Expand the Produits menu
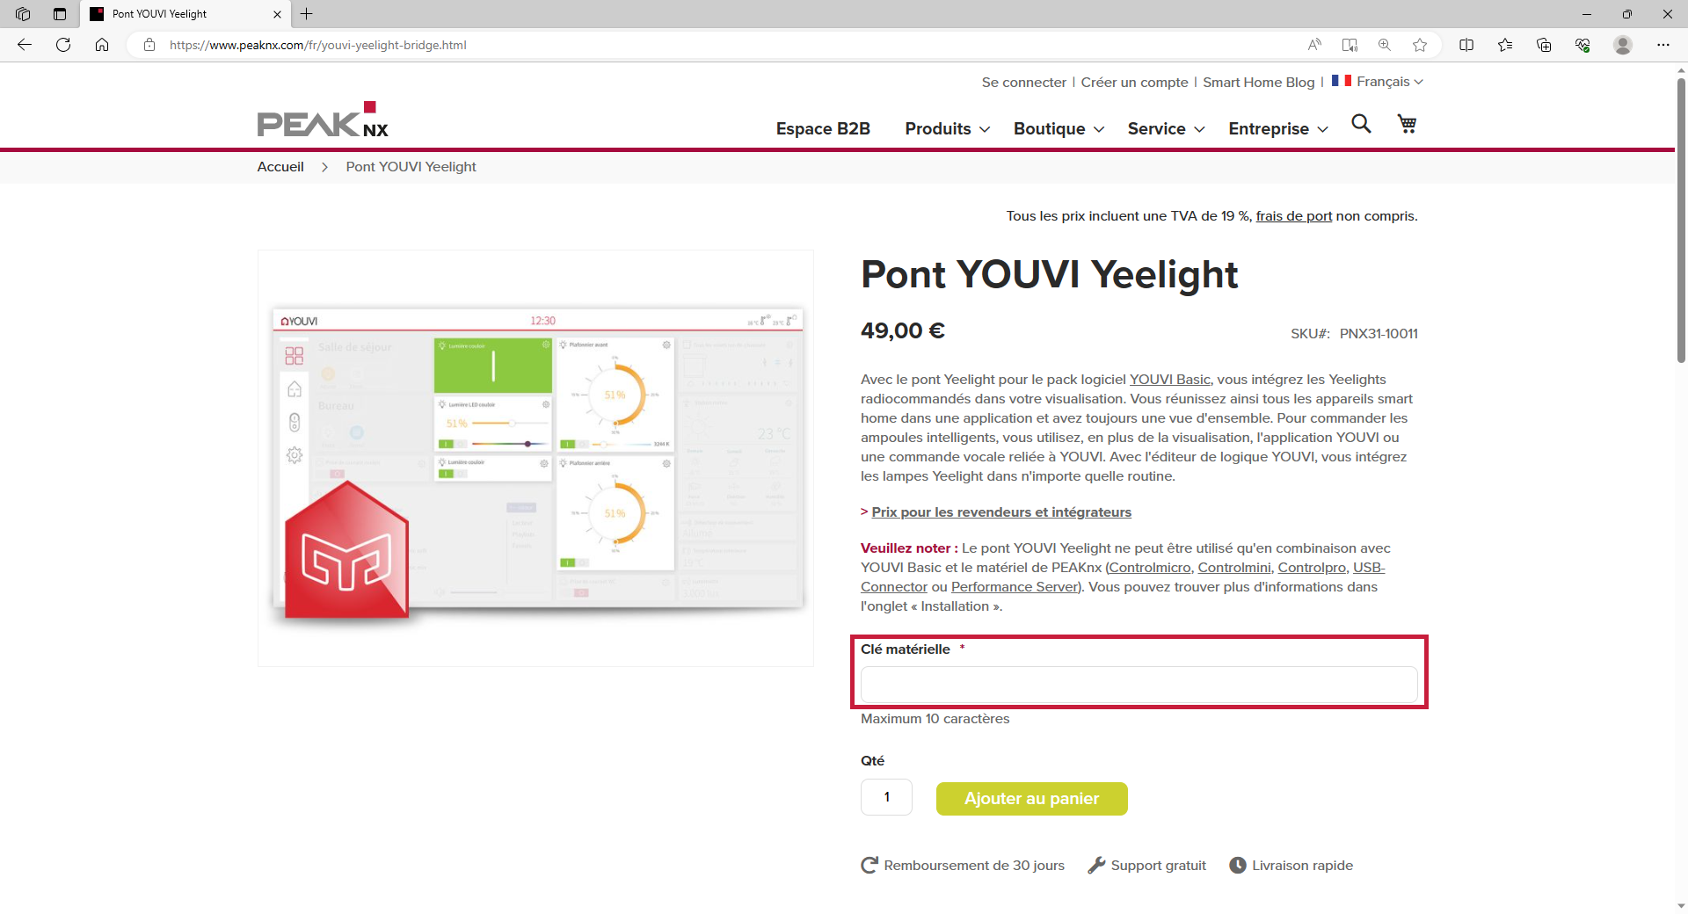This screenshot has height=914, width=1688. click(947, 128)
